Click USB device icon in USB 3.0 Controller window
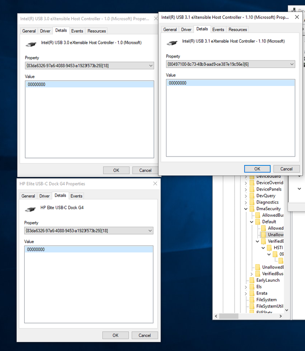 31,44
